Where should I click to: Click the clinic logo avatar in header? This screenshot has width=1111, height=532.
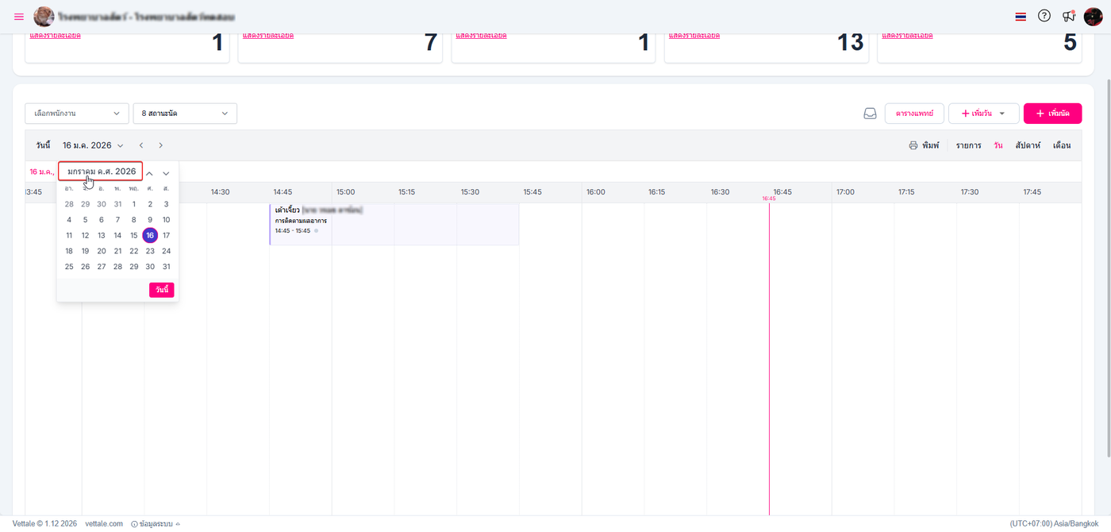(x=44, y=17)
